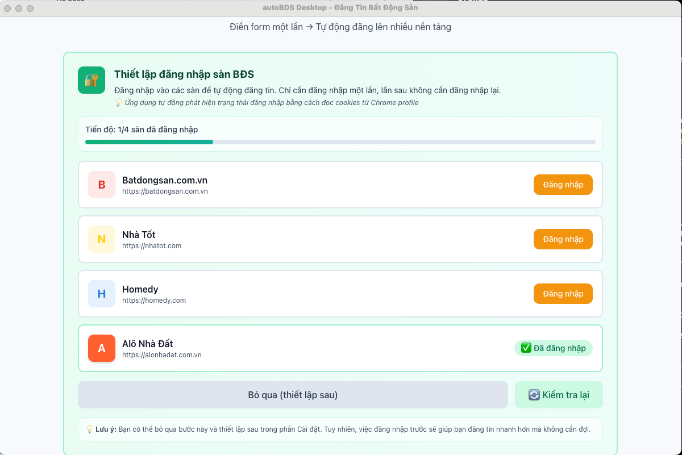Open the https://alonhadat.com.vn URL text
This screenshot has width=682, height=455.
[162, 355]
